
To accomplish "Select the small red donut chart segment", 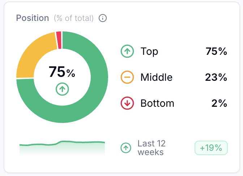I will point(59,35).
